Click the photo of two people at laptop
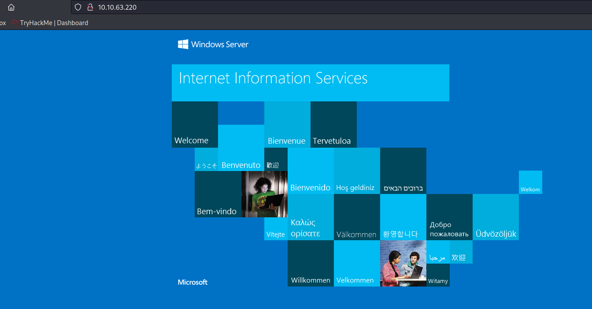The width and height of the screenshot is (592, 309). 403,263
